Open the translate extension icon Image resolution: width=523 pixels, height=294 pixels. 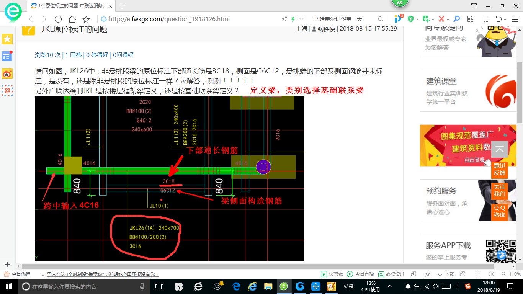click(x=426, y=19)
